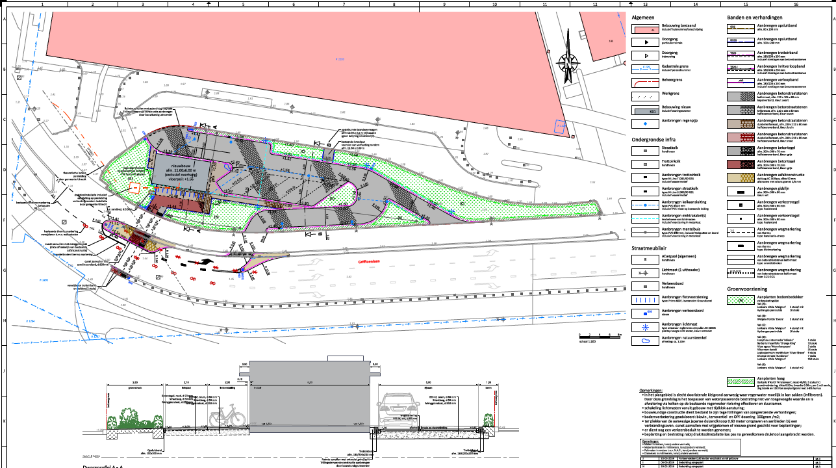Select the Kadastrale grens legend symbol
Viewport: 836px width, 468px height.
coord(646,68)
